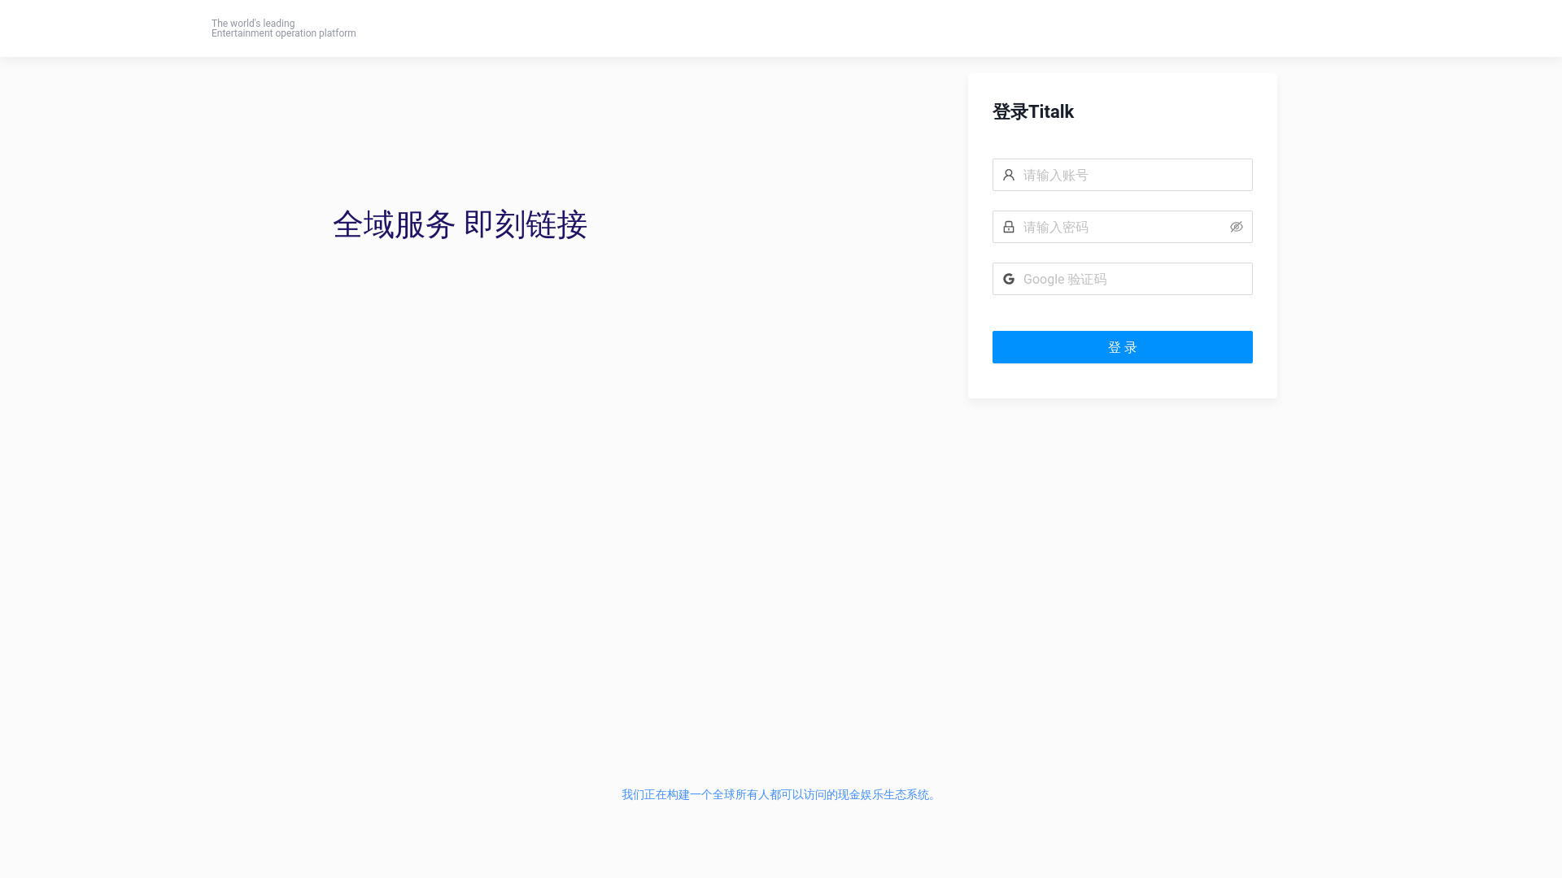Screen dimensions: 1562x878
Task: Click the Google logo icon
Action: (1009, 279)
